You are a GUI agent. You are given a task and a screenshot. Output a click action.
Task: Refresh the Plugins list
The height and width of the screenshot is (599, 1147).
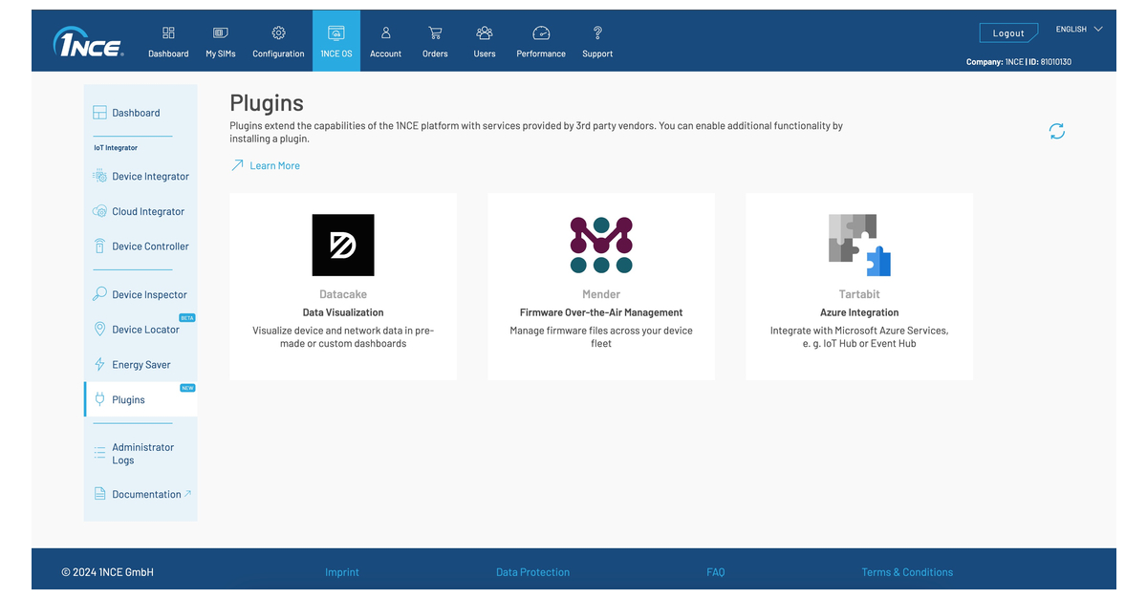[x=1056, y=131]
